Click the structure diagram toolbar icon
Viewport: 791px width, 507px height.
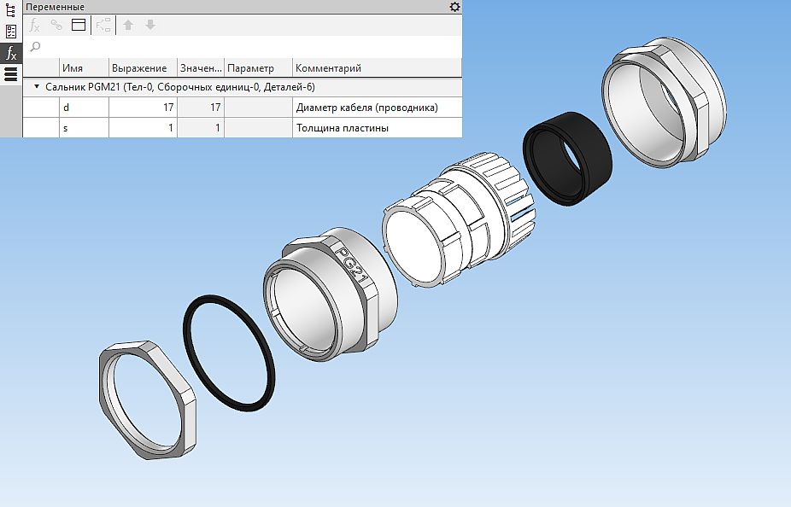click(x=104, y=26)
